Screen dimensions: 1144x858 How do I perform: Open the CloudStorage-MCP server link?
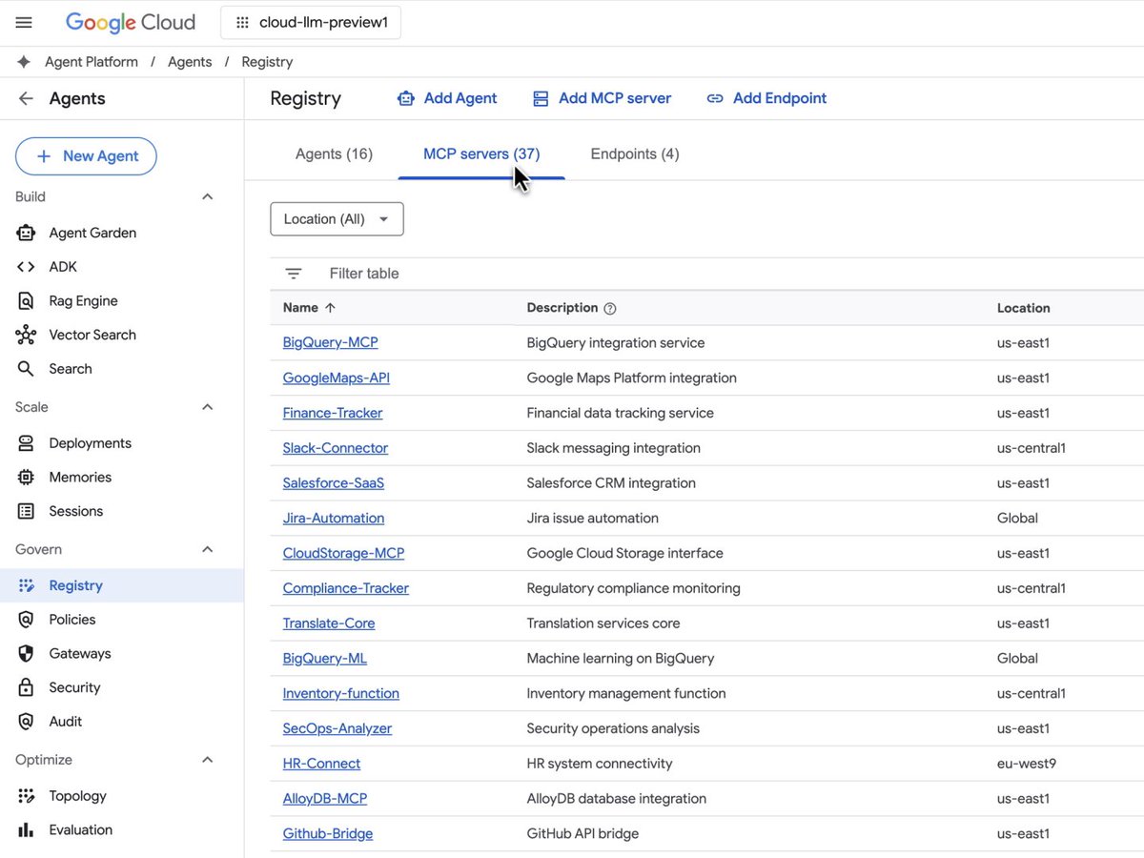tap(343, 554)
